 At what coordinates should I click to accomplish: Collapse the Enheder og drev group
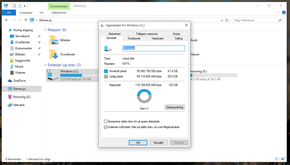[45, 65]
